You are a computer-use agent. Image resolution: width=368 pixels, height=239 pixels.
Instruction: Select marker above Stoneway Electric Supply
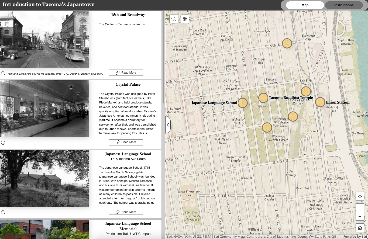[x=267, y=127]
